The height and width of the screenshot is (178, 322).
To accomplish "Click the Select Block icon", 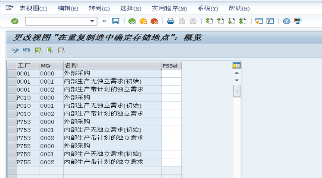I will click(50, 50).
